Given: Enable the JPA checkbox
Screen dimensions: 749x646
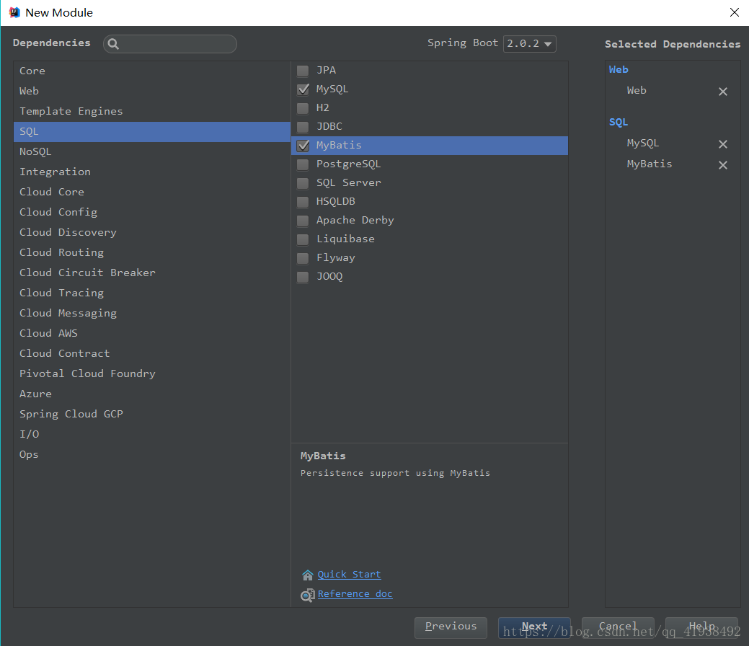Looking at the screenshot, I should point(303,71).
